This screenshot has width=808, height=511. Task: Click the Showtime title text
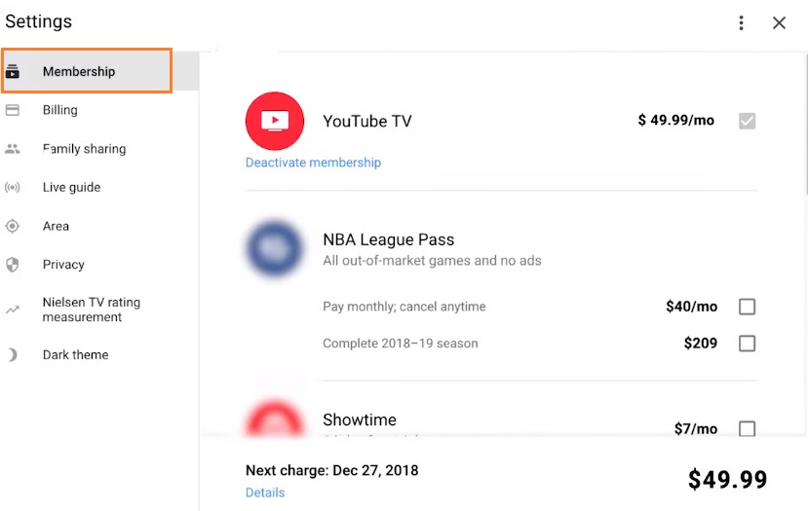[360, 420]
